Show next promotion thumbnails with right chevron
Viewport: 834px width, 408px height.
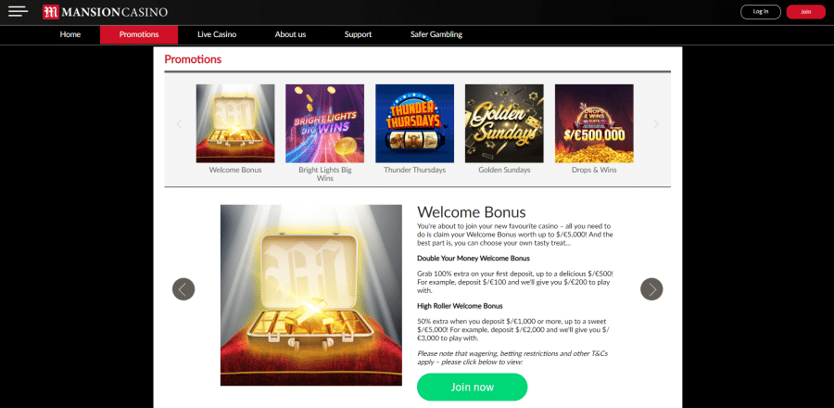(x=656, y=124)
